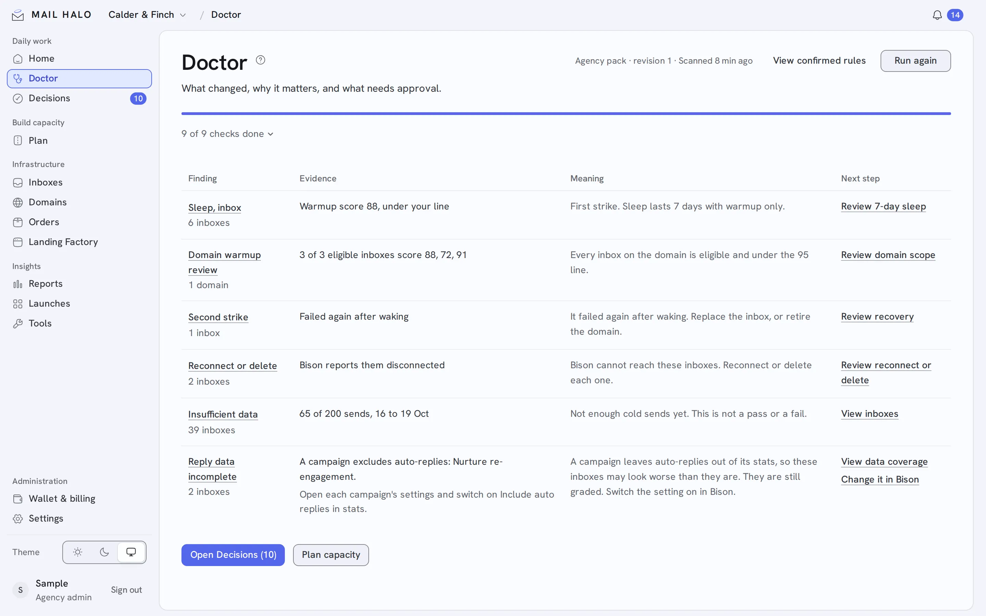The width and height of the screenshot is (986, 616).
Task: Click the Domains globe icon
Action: 18,203
